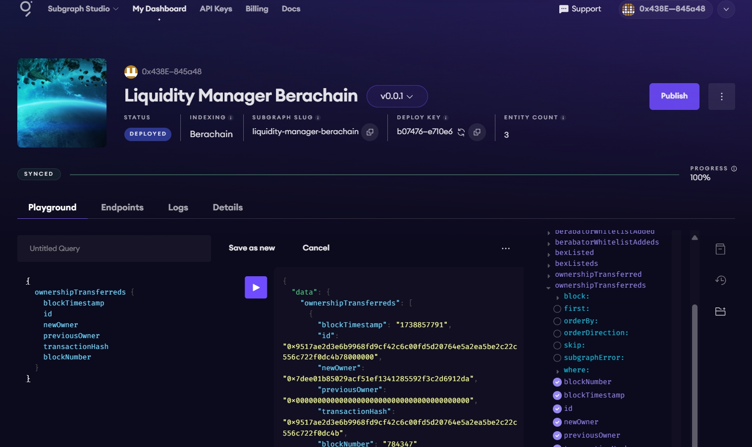The image size is (752, 447).
Task: Enable the skip: argument
Action: [x=557, y=346]
